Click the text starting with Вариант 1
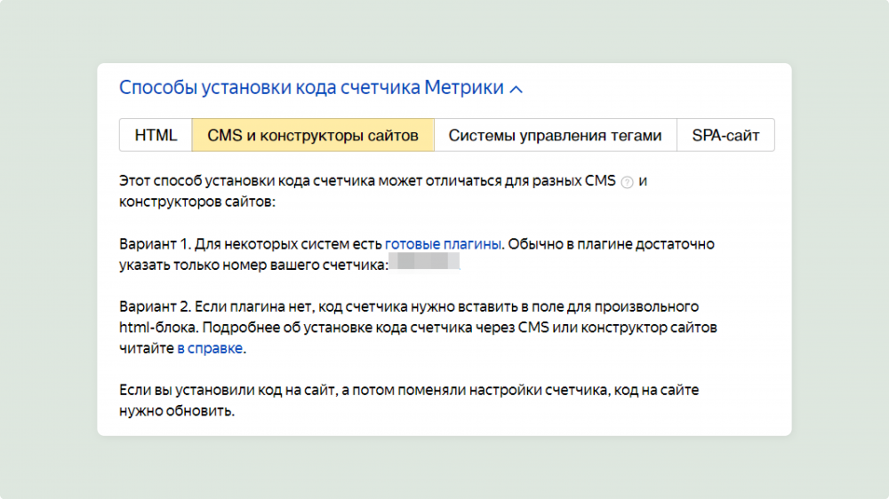This screenshot has width=889, height=499. 417,254
